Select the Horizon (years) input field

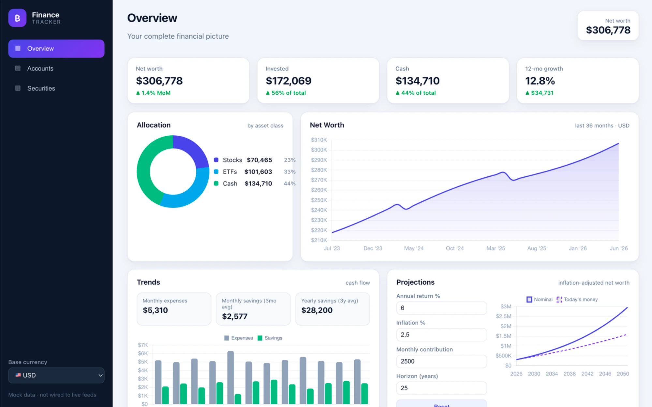tap(441, 388)
